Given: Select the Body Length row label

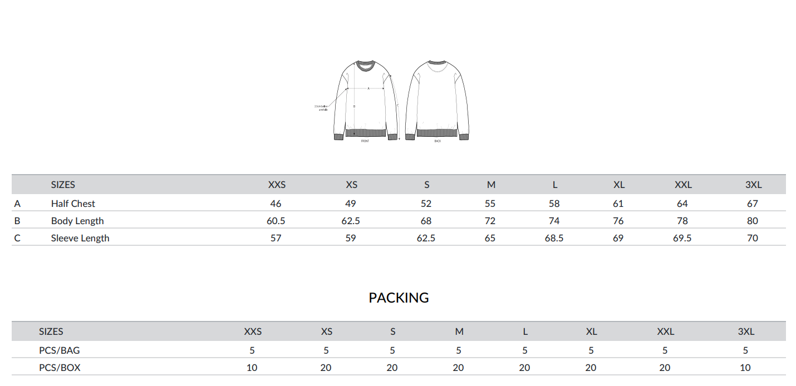Looking at the screenshot, I should pyautogui.click(x=77, y=221).
